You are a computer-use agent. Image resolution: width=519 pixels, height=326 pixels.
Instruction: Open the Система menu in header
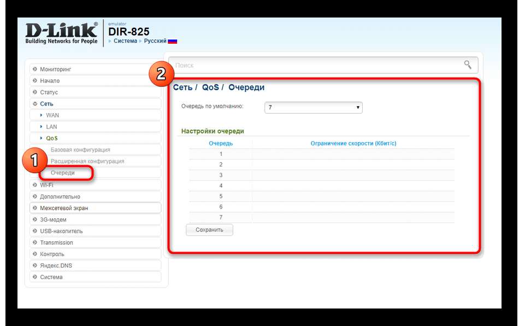click(125, 40)
